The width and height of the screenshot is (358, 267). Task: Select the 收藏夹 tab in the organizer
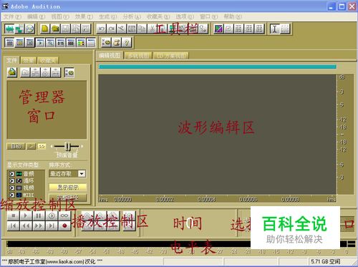point(48,60)
